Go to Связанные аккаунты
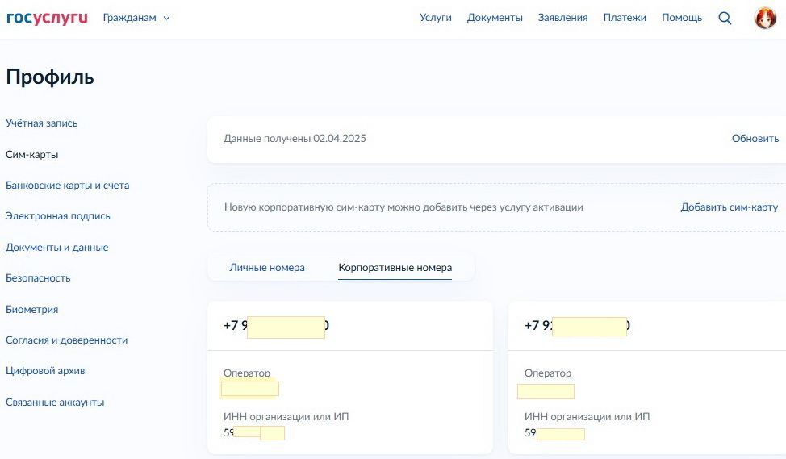Screen dimensions: 786x459 tap(55, 403)
